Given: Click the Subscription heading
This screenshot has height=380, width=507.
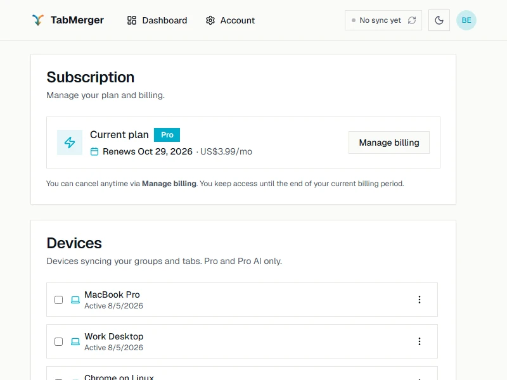Looking at the screenshot, I should point(90,77).
